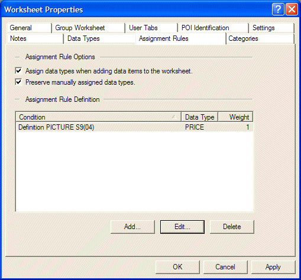Switch to the Notes tab
The image size is (301, 280).
pyautogui.click(x=35, y=38)
